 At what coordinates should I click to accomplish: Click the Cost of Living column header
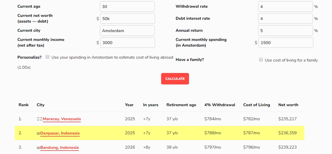coord(257,105)
